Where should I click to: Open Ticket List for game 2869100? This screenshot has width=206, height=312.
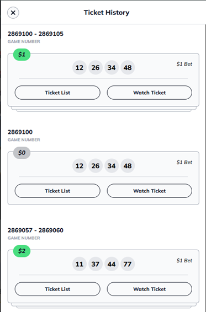pos(57,191)
